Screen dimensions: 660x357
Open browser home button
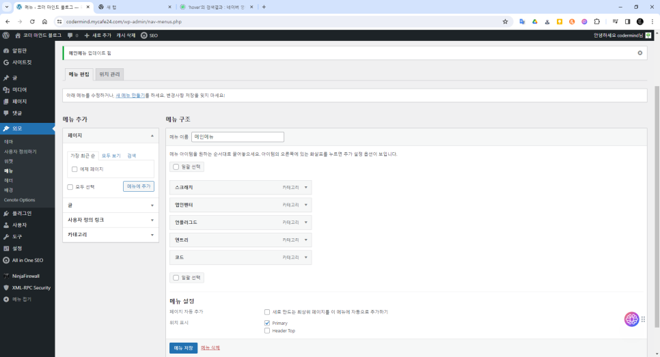44,21
